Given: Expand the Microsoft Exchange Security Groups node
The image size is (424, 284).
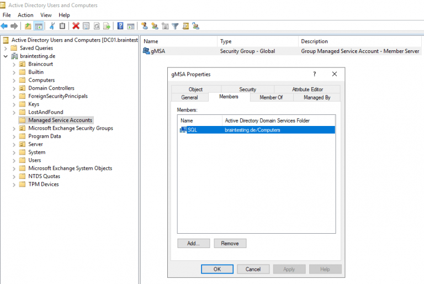Looking at the screenshot, I should (x=14, y=129).
